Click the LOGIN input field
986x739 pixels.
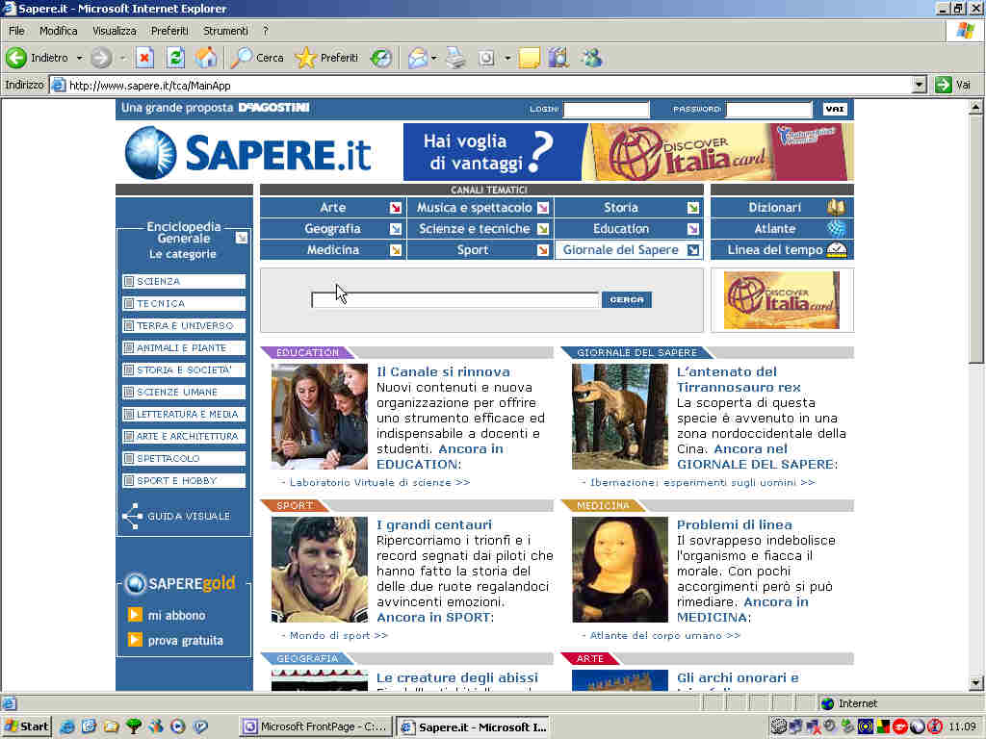coord(607,110)
